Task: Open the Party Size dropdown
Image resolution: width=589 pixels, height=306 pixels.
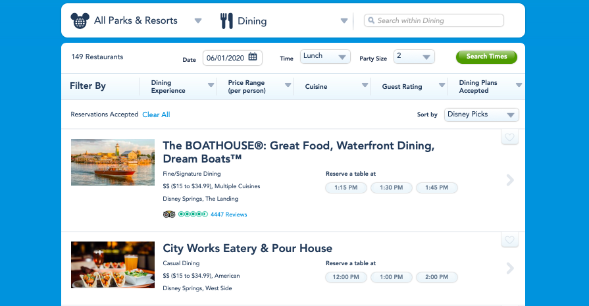Action: pos(414,57)
